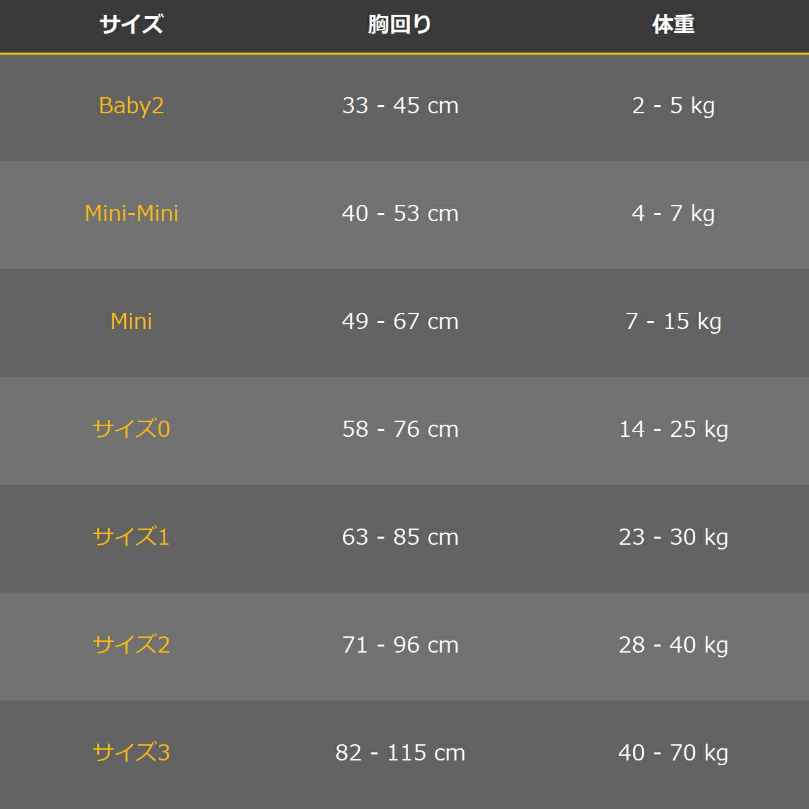
Task: Click the 40 - 53 cm chest value
Action: click(400, 214)
